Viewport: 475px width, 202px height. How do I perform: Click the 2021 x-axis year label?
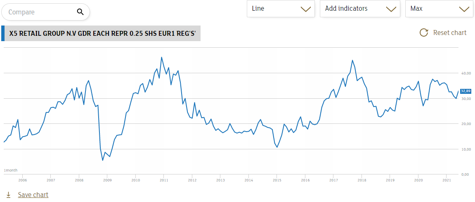tap(446, 180)
